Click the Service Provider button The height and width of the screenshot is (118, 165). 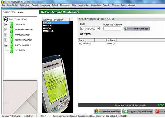click(108, 111)
